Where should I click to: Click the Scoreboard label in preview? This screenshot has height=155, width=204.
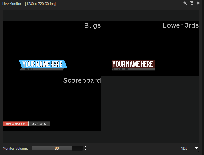point(82,80)
